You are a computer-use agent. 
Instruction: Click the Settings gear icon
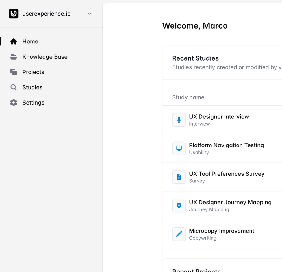14,103
